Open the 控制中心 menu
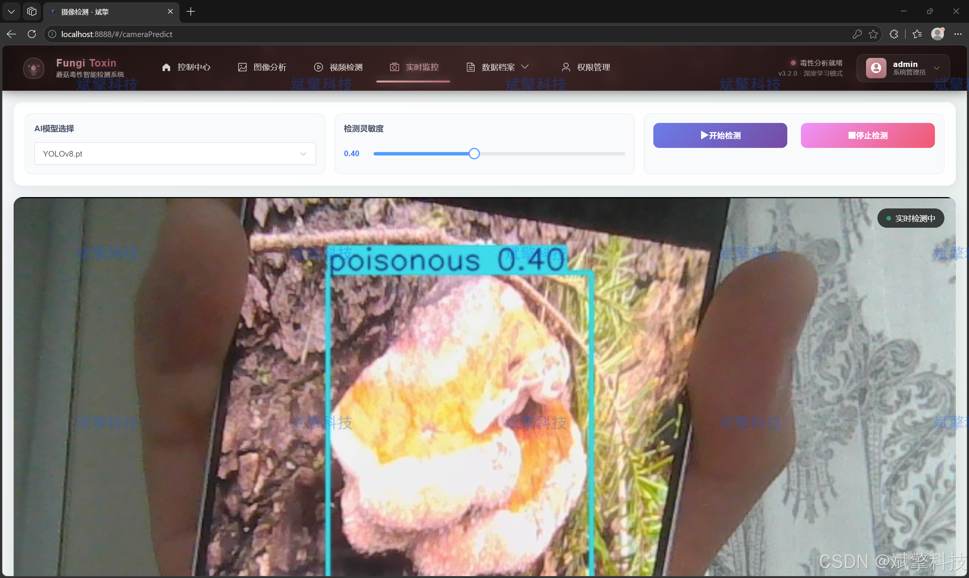This screenshot has height=578, width=969. click(186, 67)
